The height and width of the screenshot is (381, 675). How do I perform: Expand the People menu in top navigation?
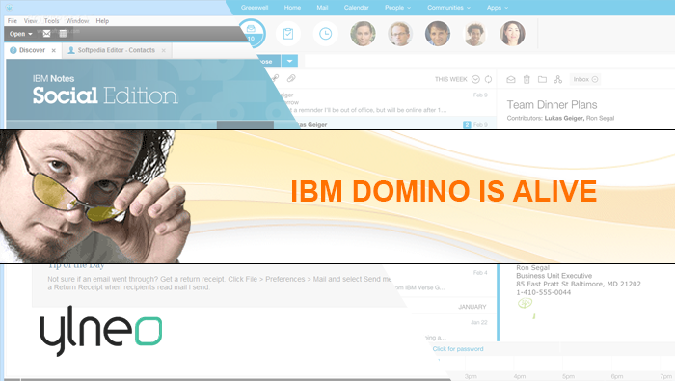click(397, 8)
